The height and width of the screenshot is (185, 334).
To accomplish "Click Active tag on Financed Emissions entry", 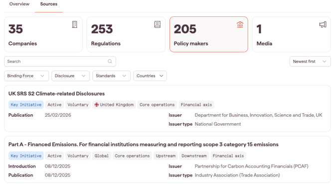I will (x=54, y=156).
